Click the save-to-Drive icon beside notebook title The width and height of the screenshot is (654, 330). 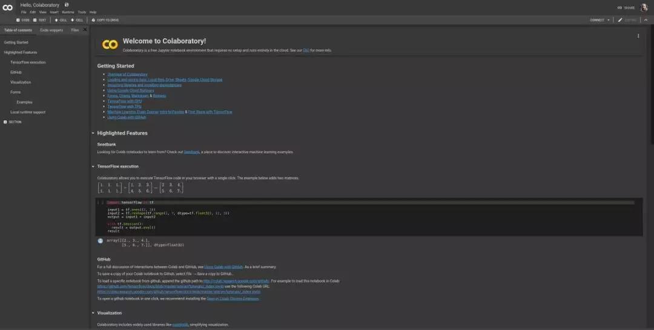tap(67, 5)
